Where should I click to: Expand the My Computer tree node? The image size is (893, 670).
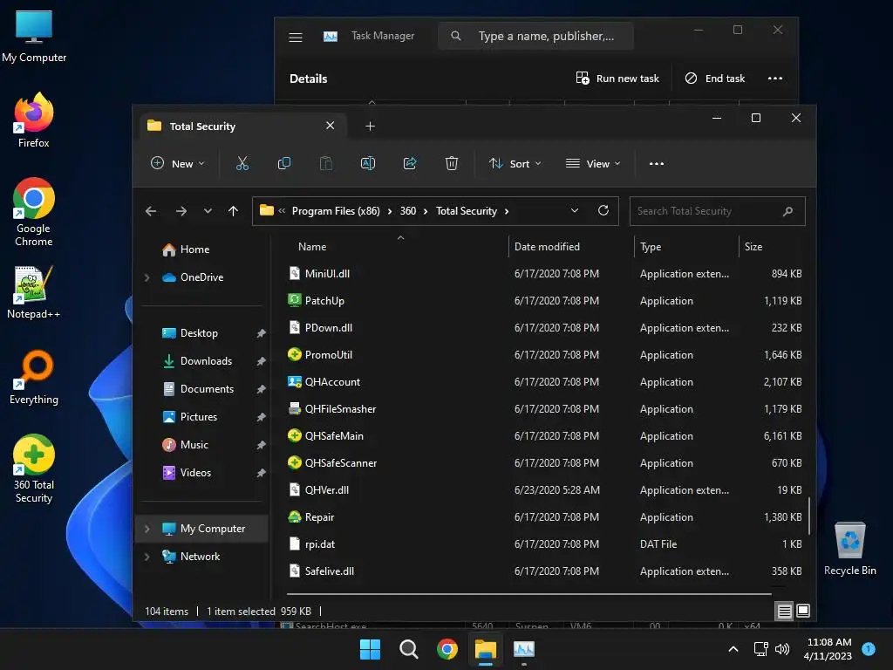[x=147, y=529]
